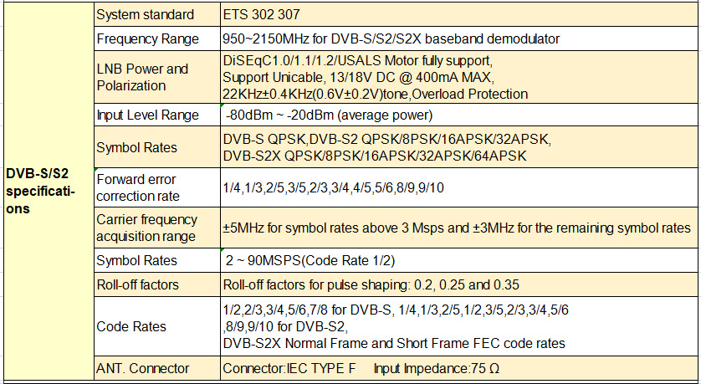Screen dimensions: 701x384
Task: Click the DiSEqC Motor support description cell
Action: (457, 77)
